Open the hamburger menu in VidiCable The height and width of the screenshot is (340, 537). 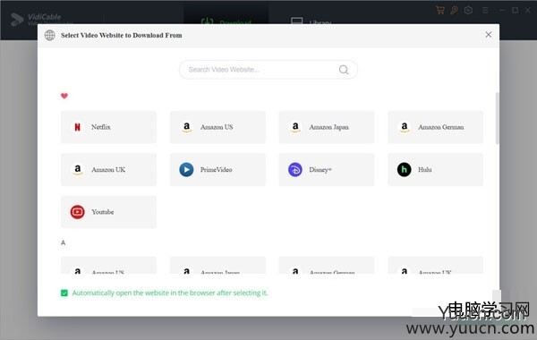point(485,11)
